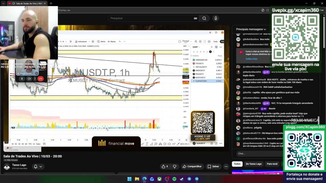326x183 pixels.
Task: Undo last chart action arrow
Action: coord(120,41)
